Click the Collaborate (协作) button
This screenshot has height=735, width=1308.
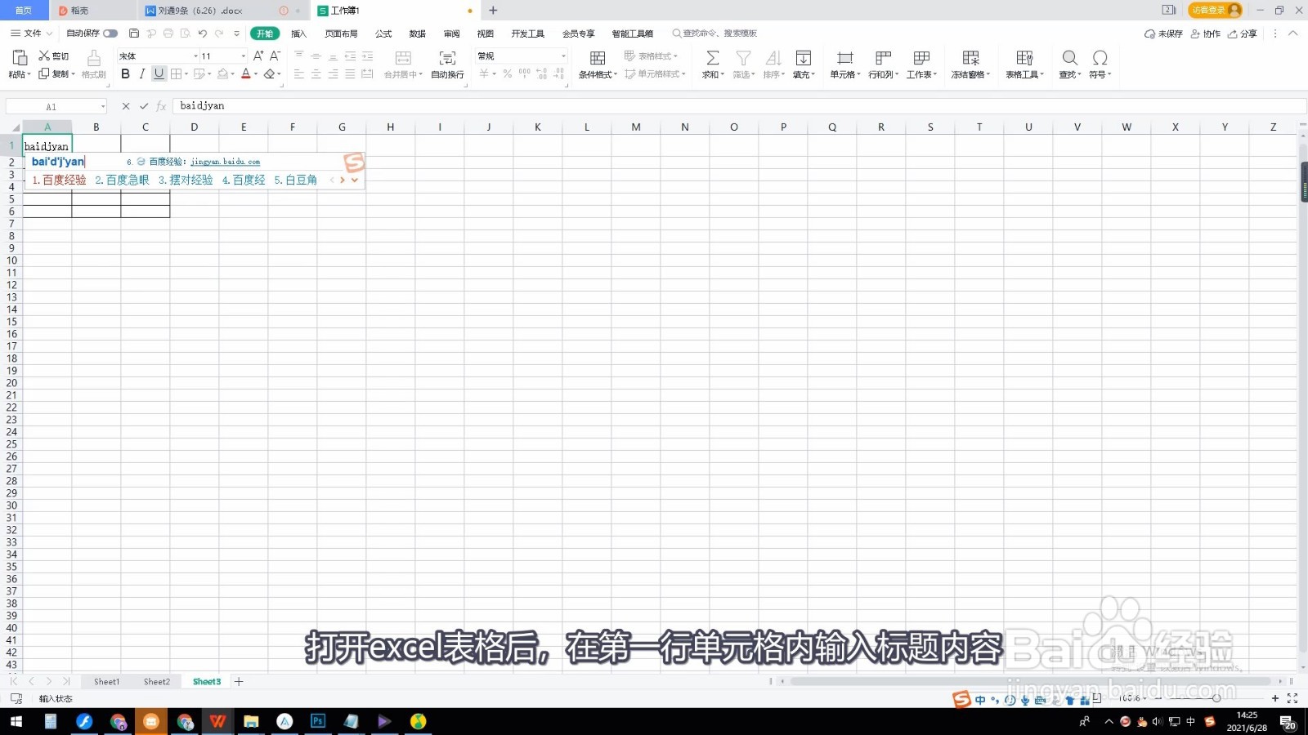click(x=1206, y=33)
